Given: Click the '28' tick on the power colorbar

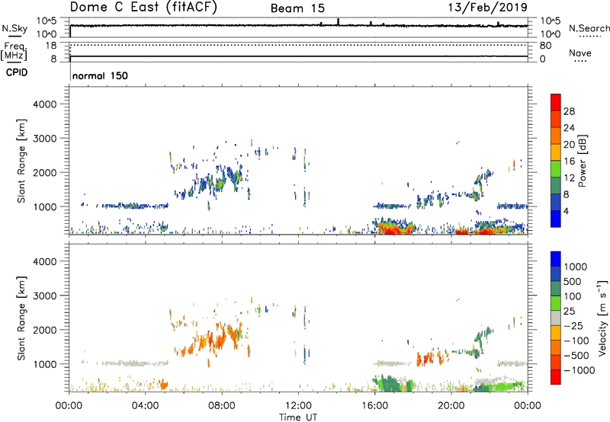Looking at the screenshot, I should point(569,111).
